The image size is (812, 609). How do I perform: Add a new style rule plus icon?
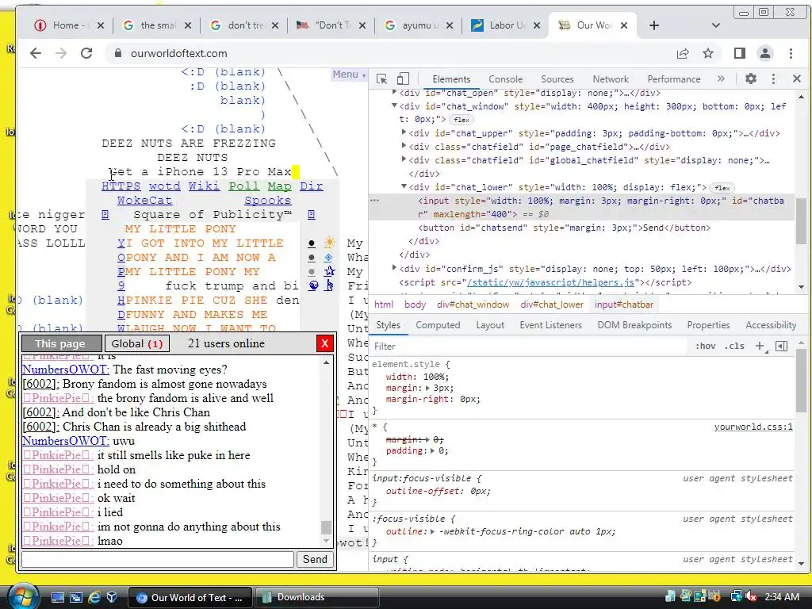(x=760, y=346)
